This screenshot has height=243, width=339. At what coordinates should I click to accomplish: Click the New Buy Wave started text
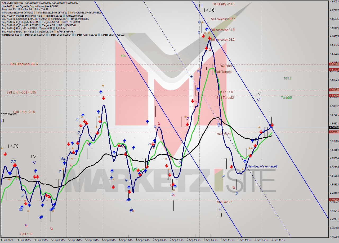261,166
